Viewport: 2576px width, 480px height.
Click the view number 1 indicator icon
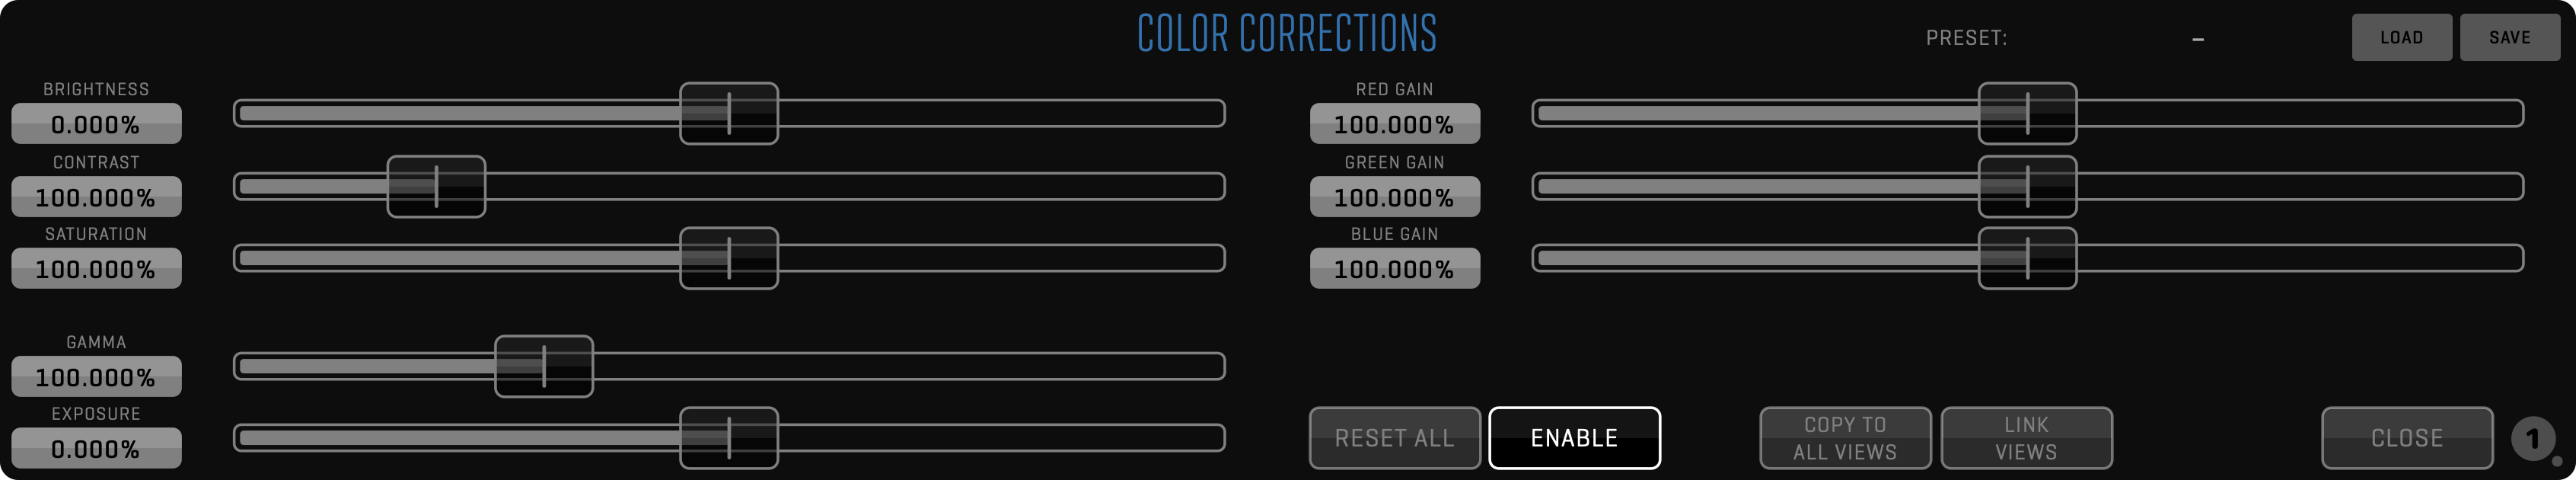[2532, 439]
